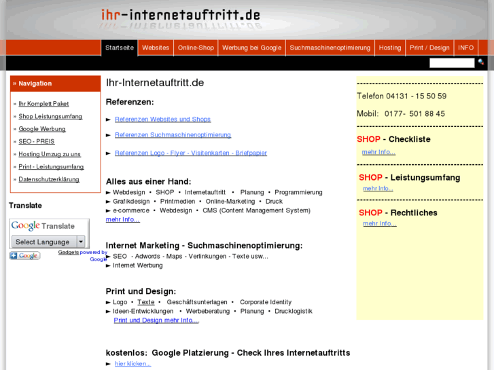
Task: Open the Startseite tab
Action: tap(120, 48)
